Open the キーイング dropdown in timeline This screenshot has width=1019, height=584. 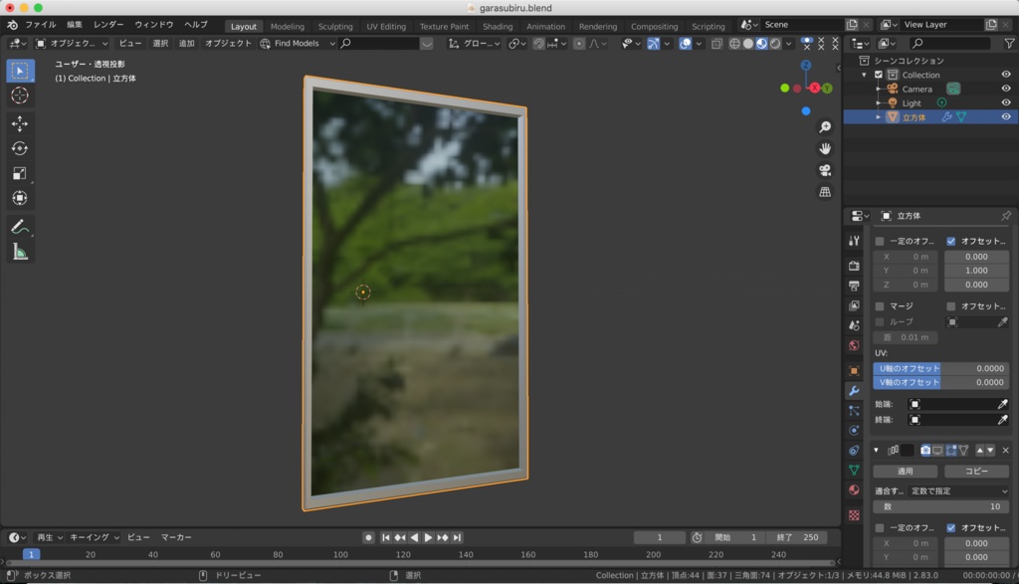95,537
